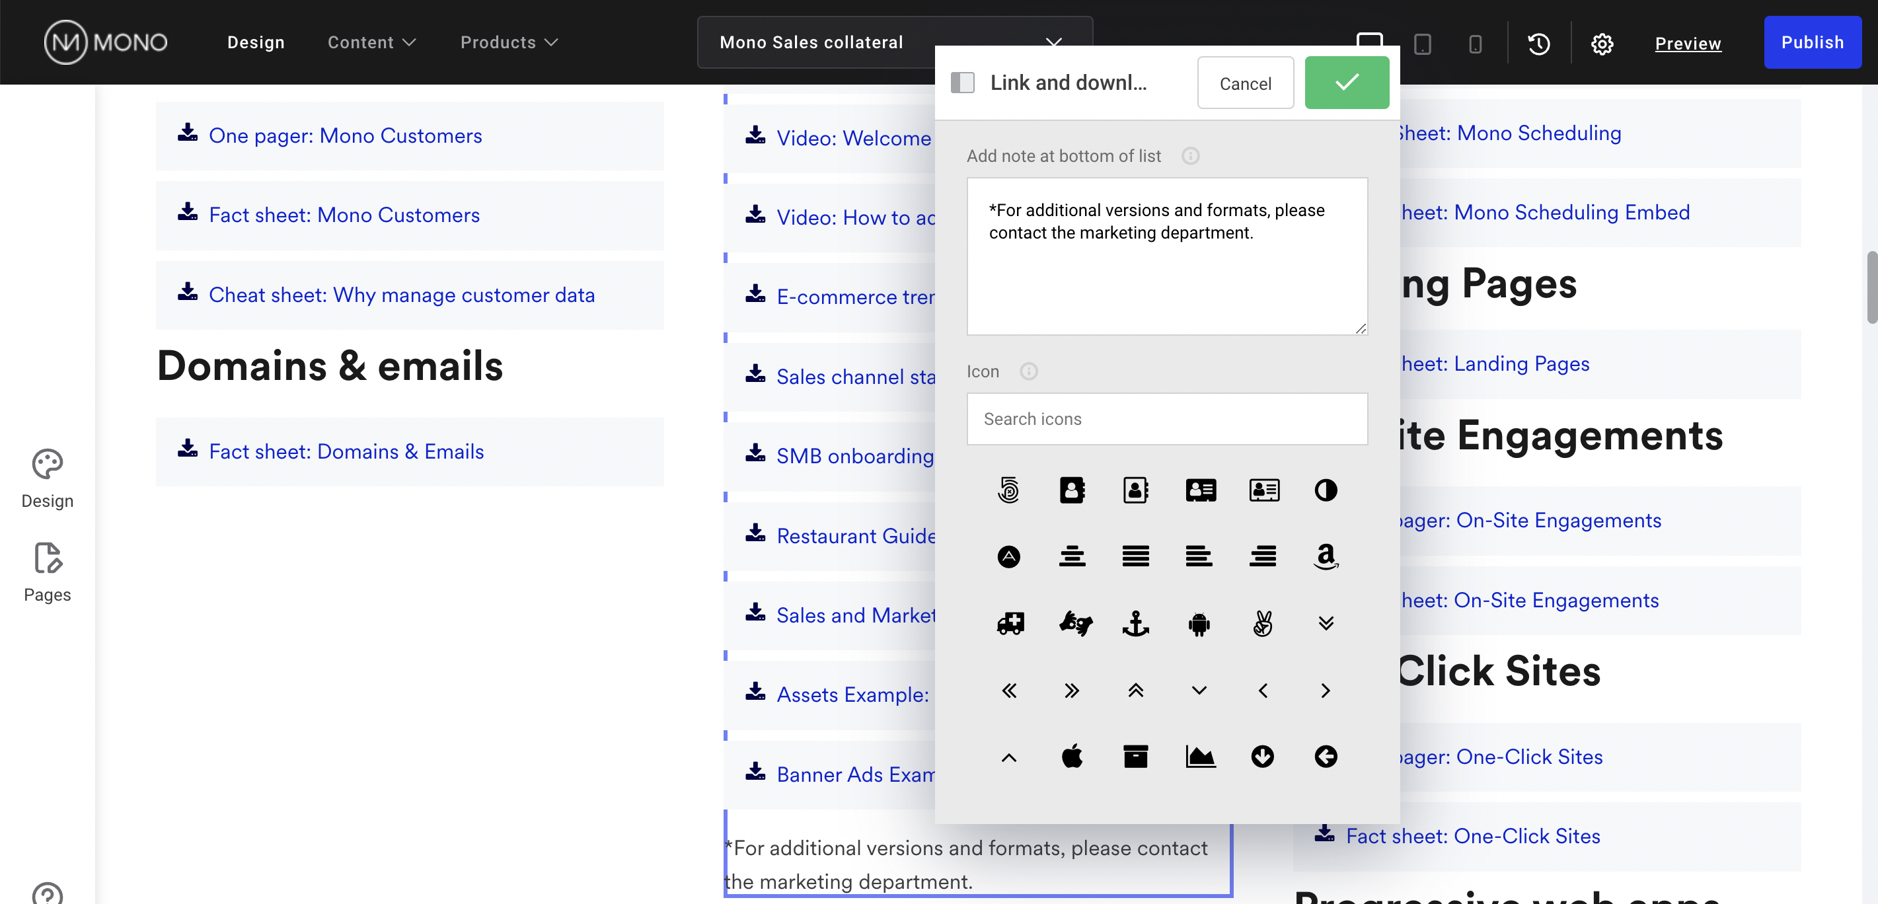1878x904 pixels.
Task: Select the Android robot icon
Action: (x=1199, y=624)
